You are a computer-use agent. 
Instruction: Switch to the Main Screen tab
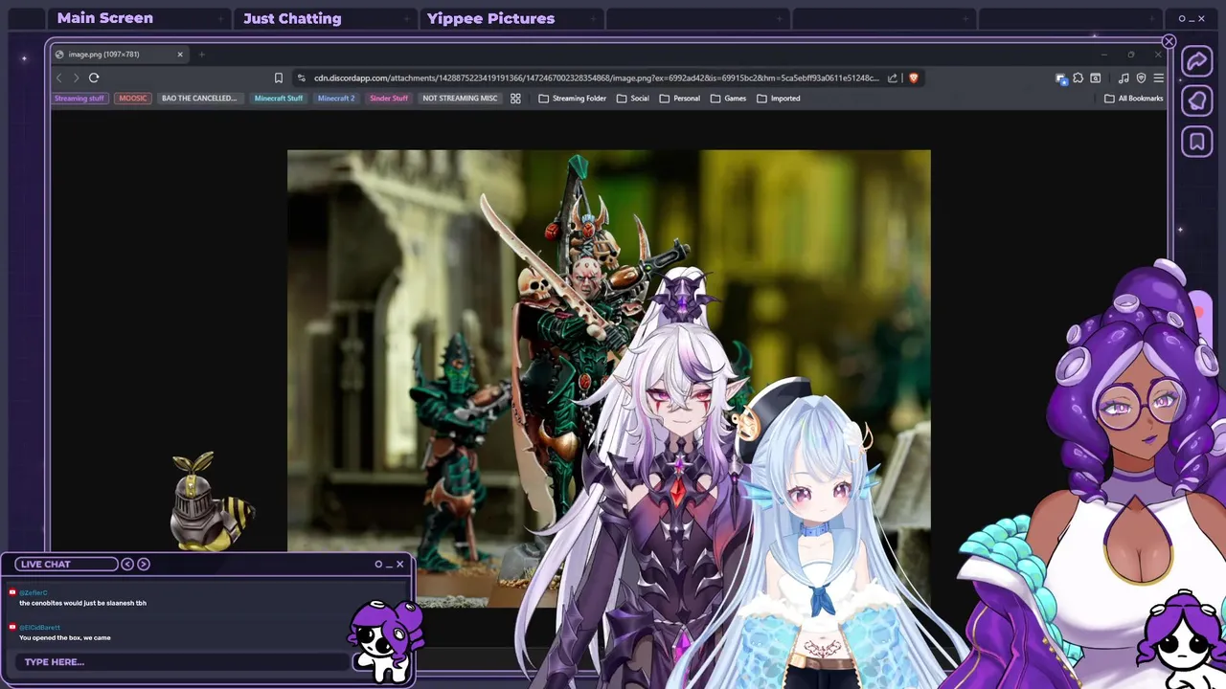104,18
